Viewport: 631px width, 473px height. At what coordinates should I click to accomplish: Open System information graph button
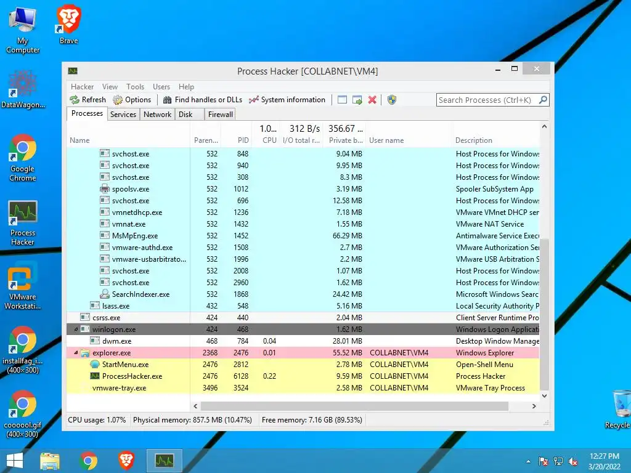pos(287,100)
